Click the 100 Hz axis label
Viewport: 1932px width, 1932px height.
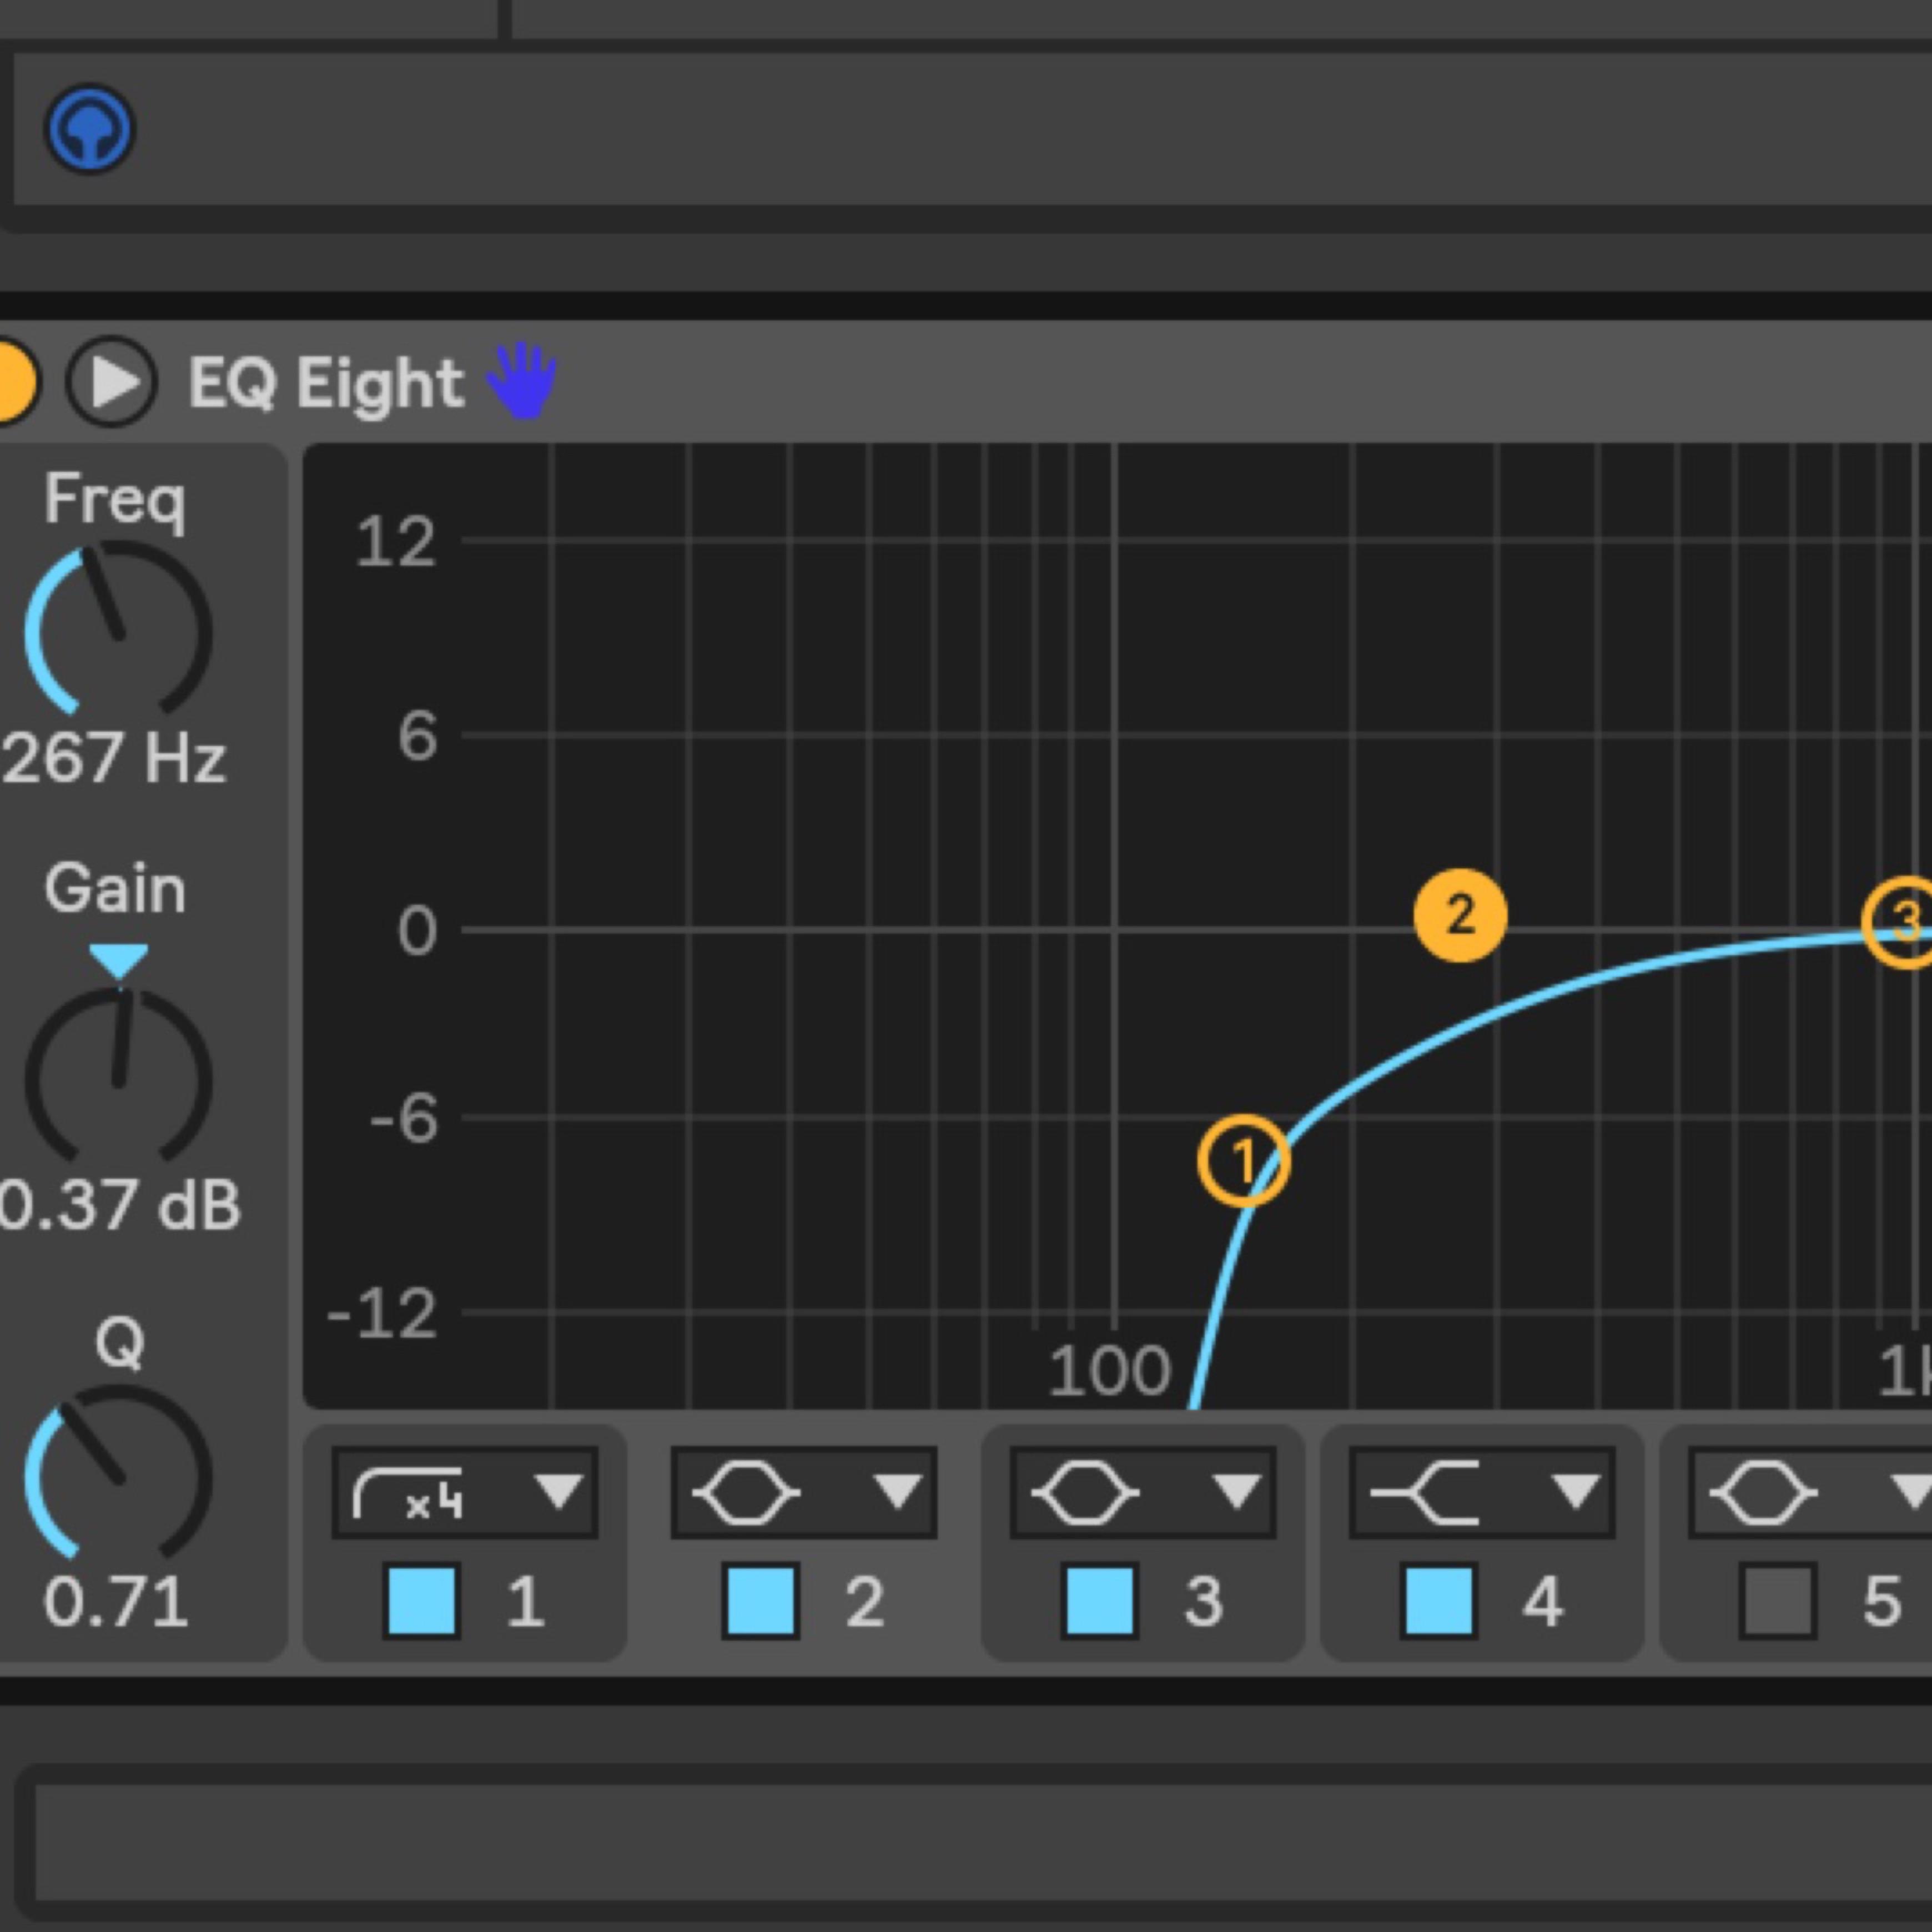[x=1109, y=1370]
